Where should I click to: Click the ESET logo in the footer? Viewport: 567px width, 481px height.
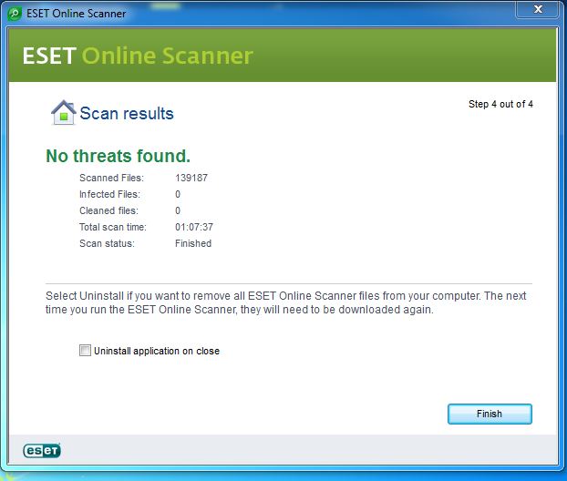click(x=42, y=450)
